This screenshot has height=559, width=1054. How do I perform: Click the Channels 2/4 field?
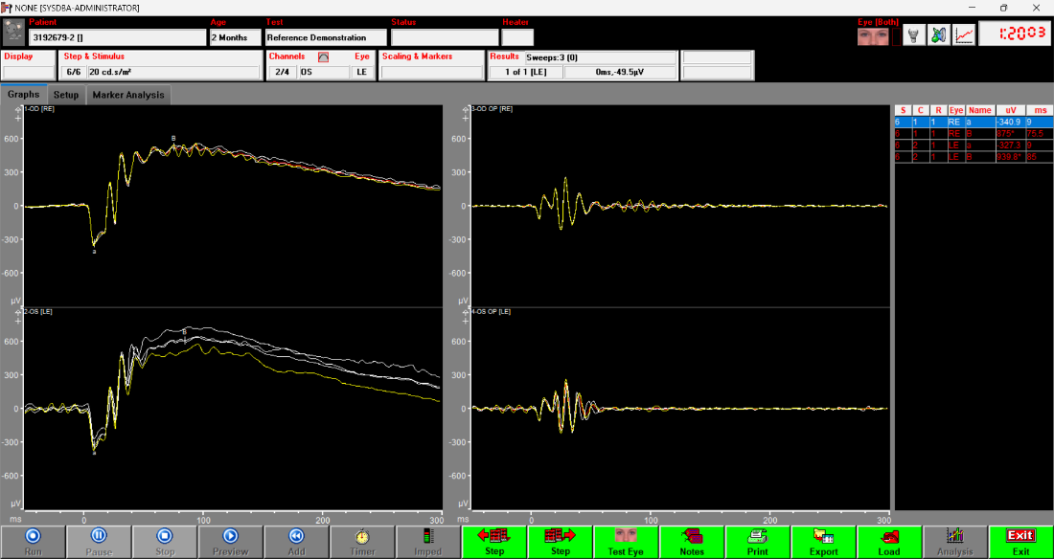pos(283,73)
